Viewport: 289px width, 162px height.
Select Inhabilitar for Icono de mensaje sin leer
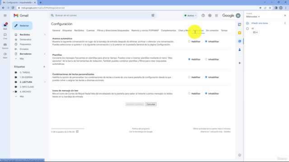[206, 94]
